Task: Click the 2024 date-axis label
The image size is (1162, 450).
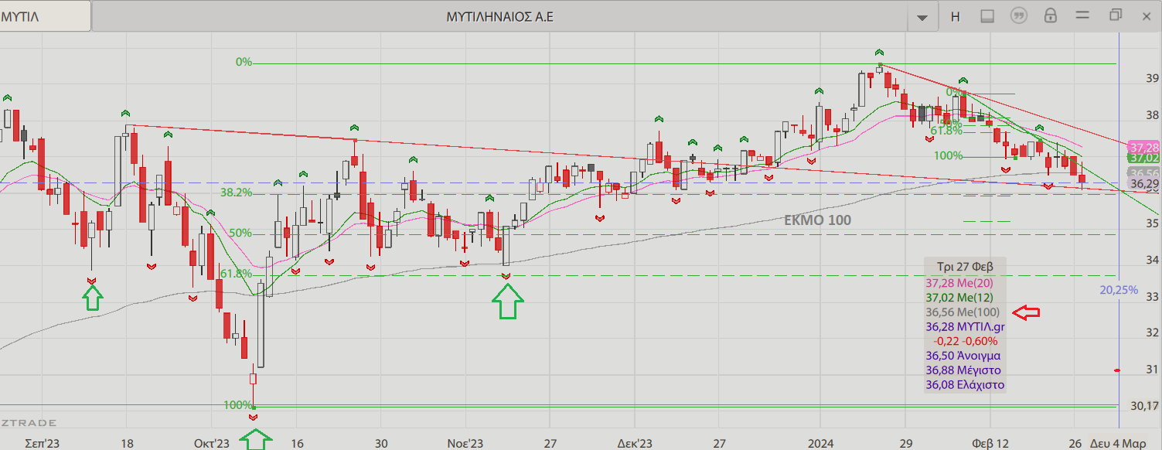Action: pyautogui.click(x=821, y=443)
